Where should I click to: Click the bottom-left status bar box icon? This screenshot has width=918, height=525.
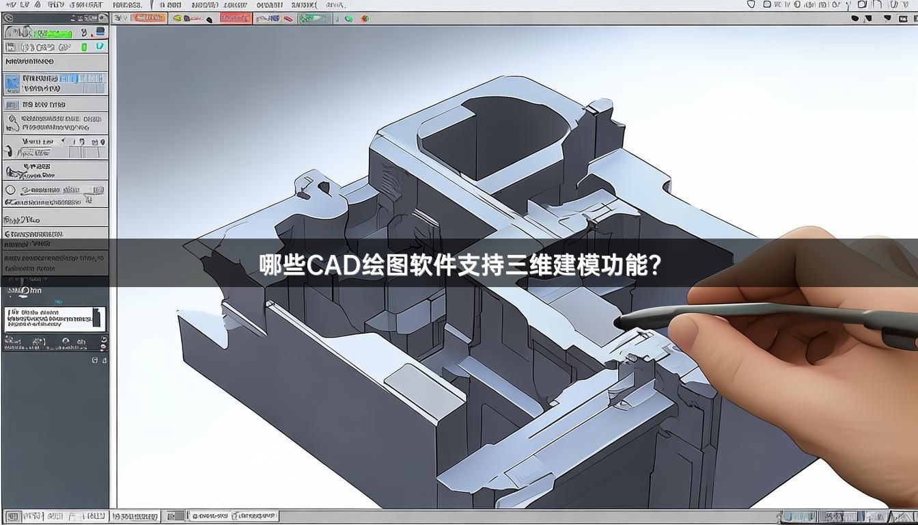[x=13, y=517]
